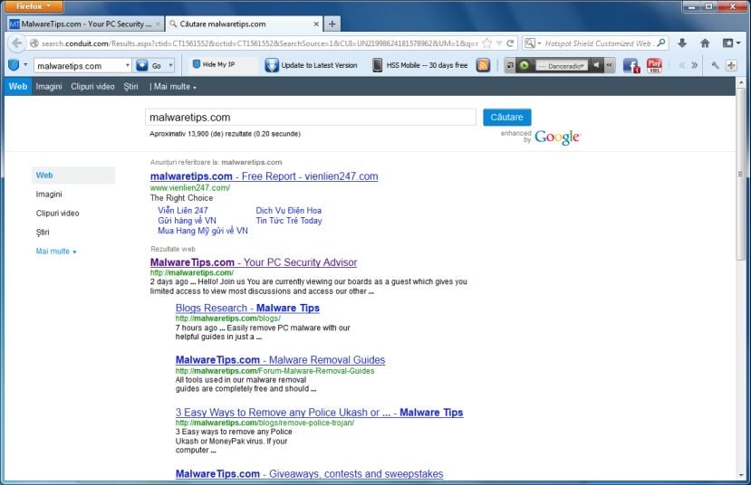Select the Web tab in the dark navigation bar
The image size is (751, 485).
[x=18, y=87]
